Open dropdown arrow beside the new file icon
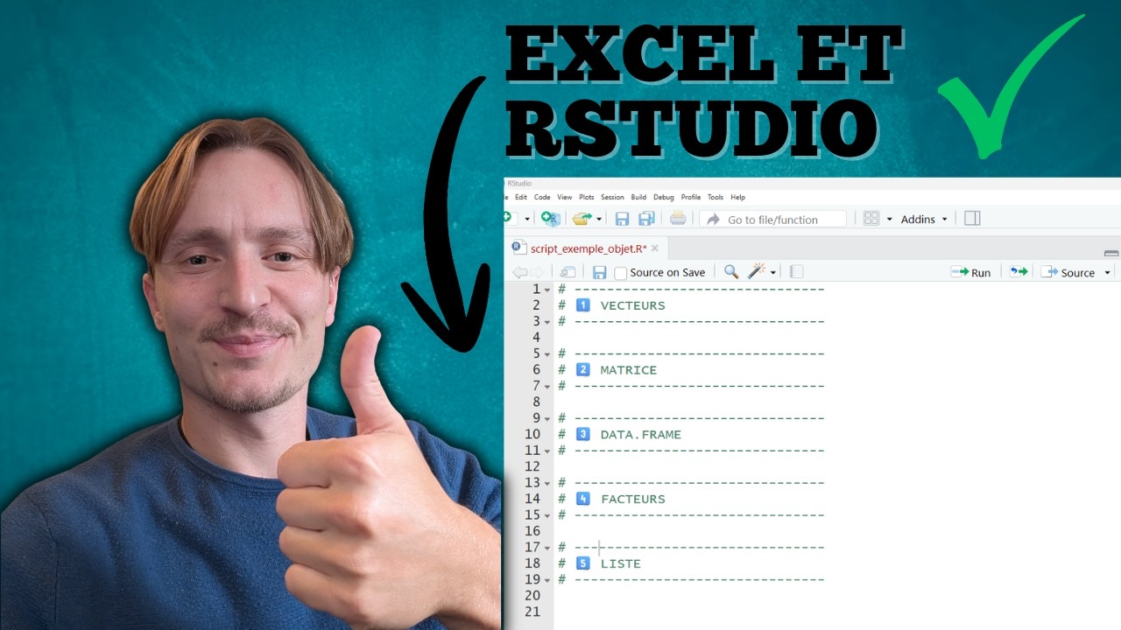The width and height of the screenshot is (1121, 630). 527,220
